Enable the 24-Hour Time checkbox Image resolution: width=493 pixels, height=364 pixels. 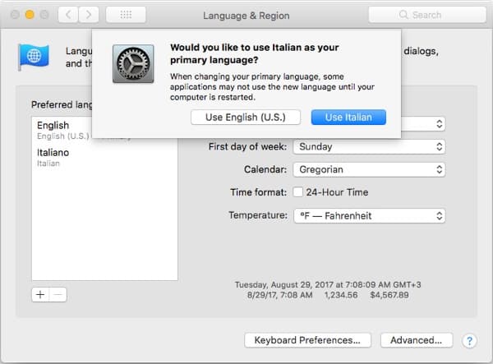(299, 192)
